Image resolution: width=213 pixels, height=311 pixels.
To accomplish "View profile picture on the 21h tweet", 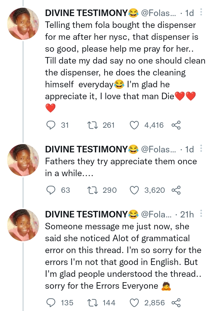I will pyautogui.click(x=23, y=225).
